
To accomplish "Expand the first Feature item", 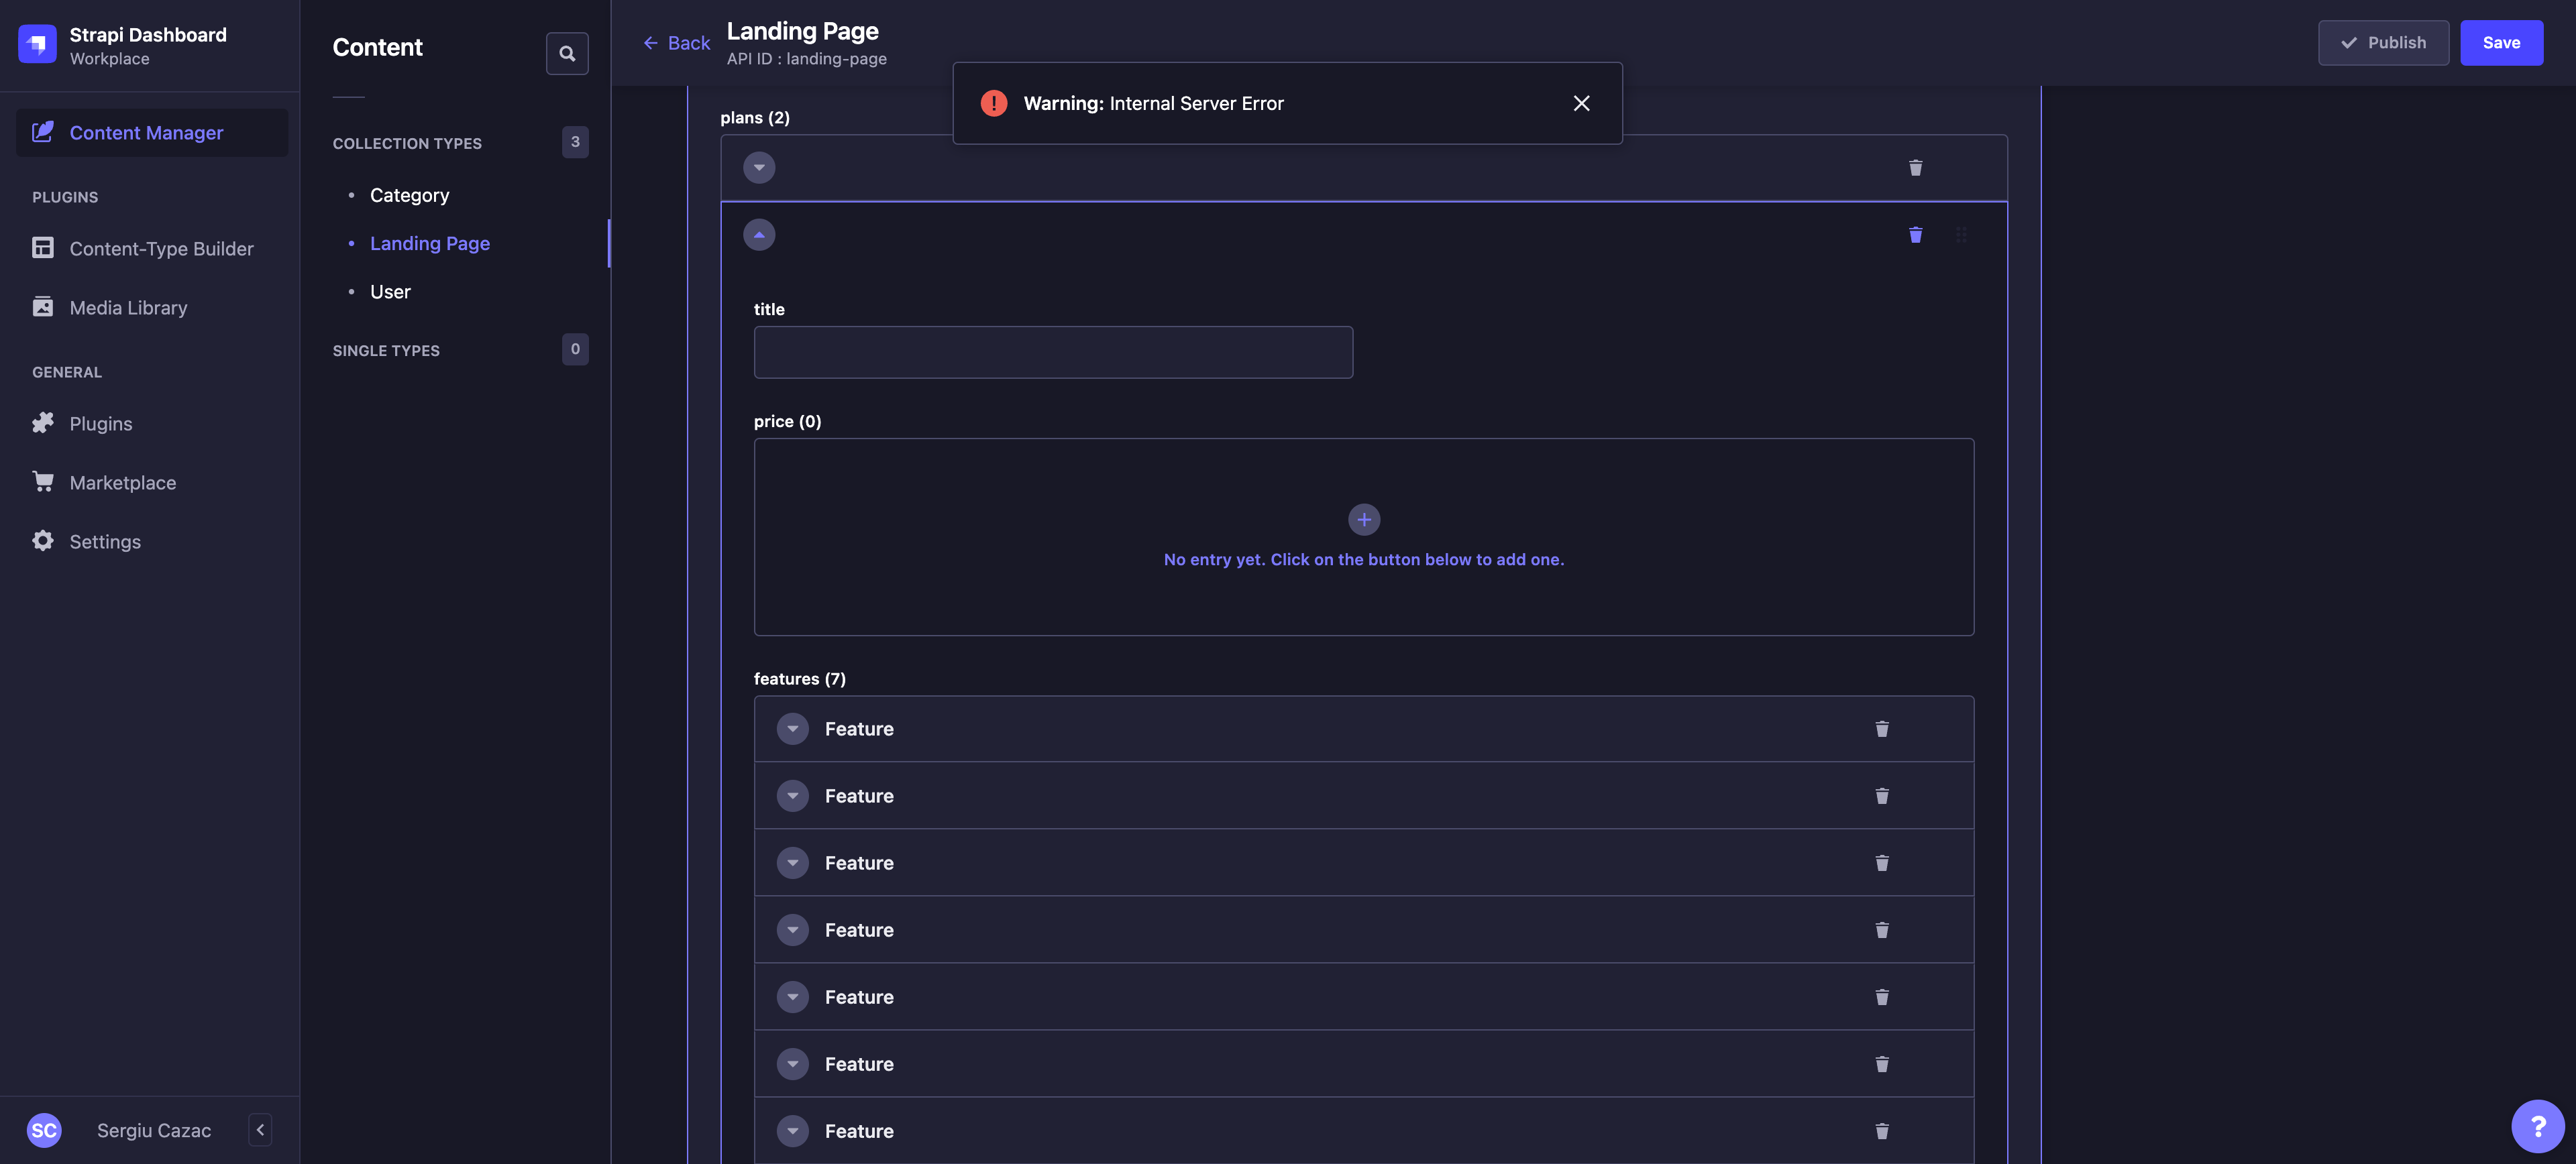I will coord(792,730).
